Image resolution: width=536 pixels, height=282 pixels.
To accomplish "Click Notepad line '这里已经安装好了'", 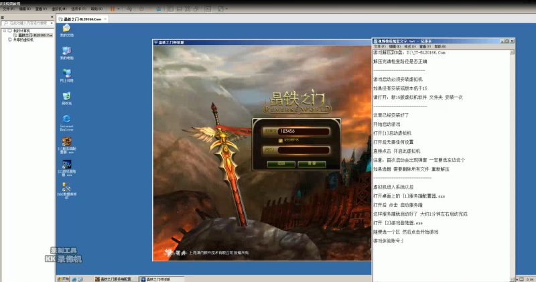I will (x=391, y=115).
